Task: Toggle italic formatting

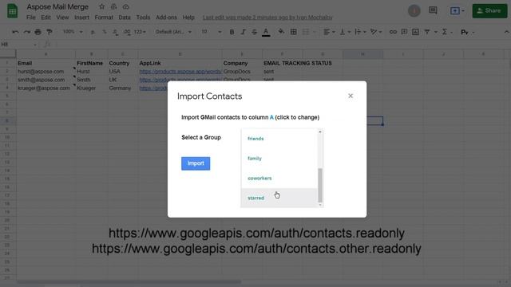Action: 243,32
